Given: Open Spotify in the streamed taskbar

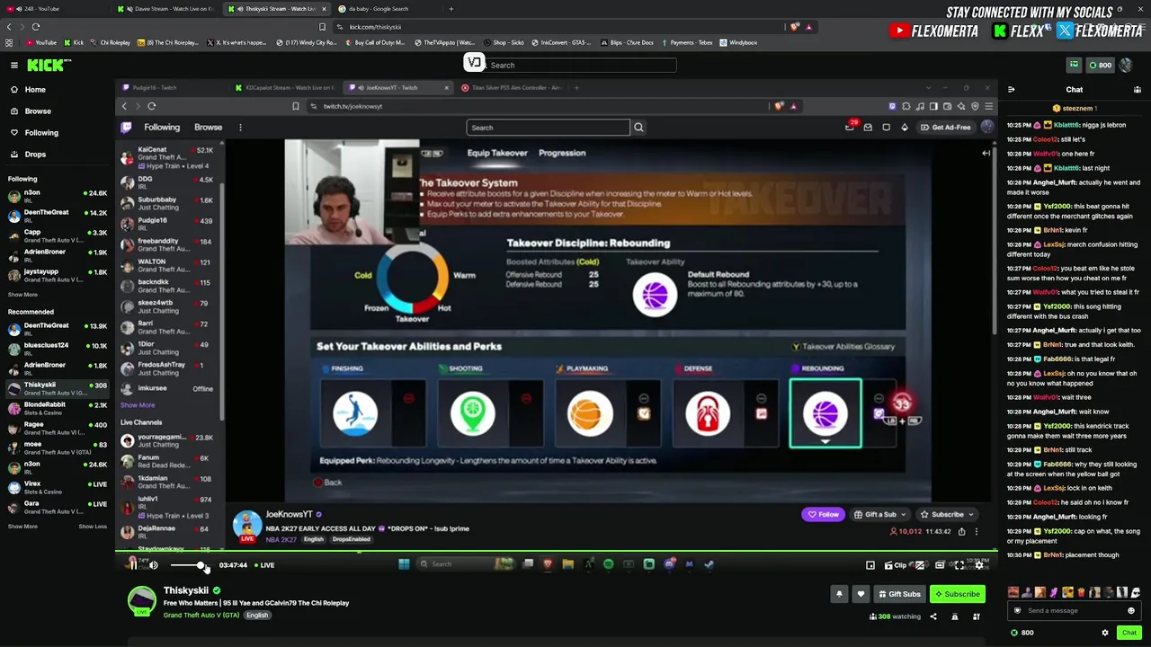Looking at the screenshot, I should coord(608,564).
